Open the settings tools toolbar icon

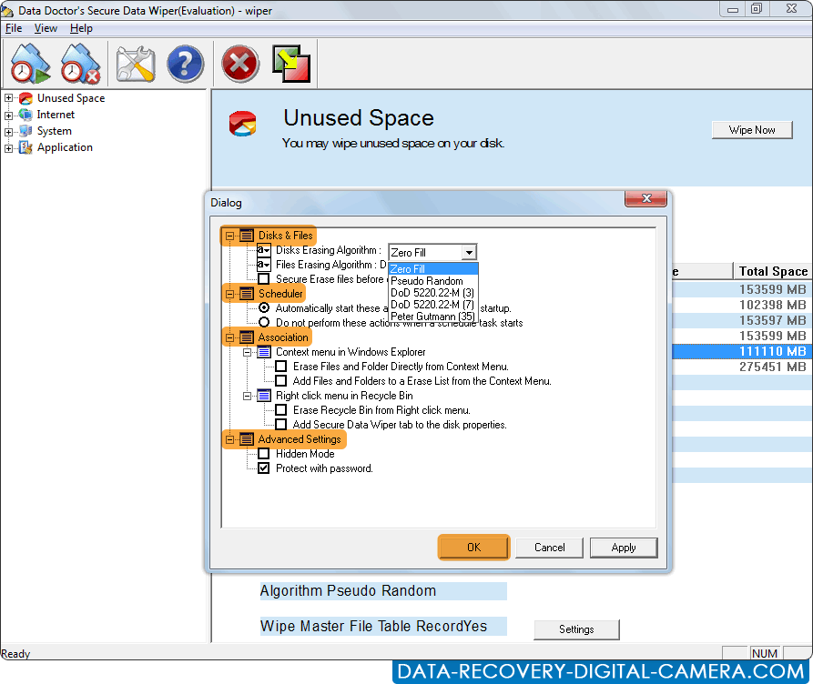pos(136,65)
